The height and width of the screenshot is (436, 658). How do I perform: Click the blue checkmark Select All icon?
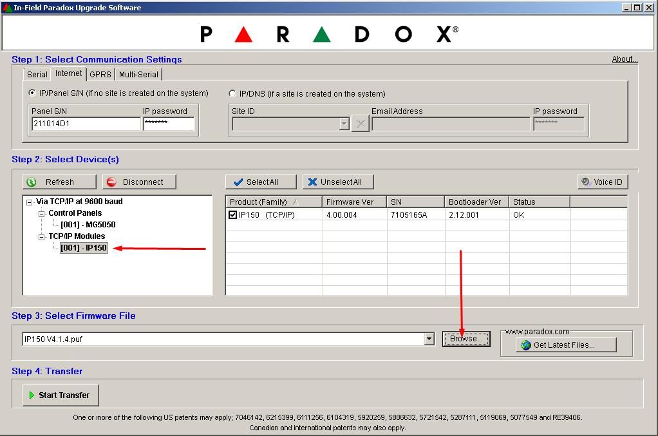click(x=238, y=182)
